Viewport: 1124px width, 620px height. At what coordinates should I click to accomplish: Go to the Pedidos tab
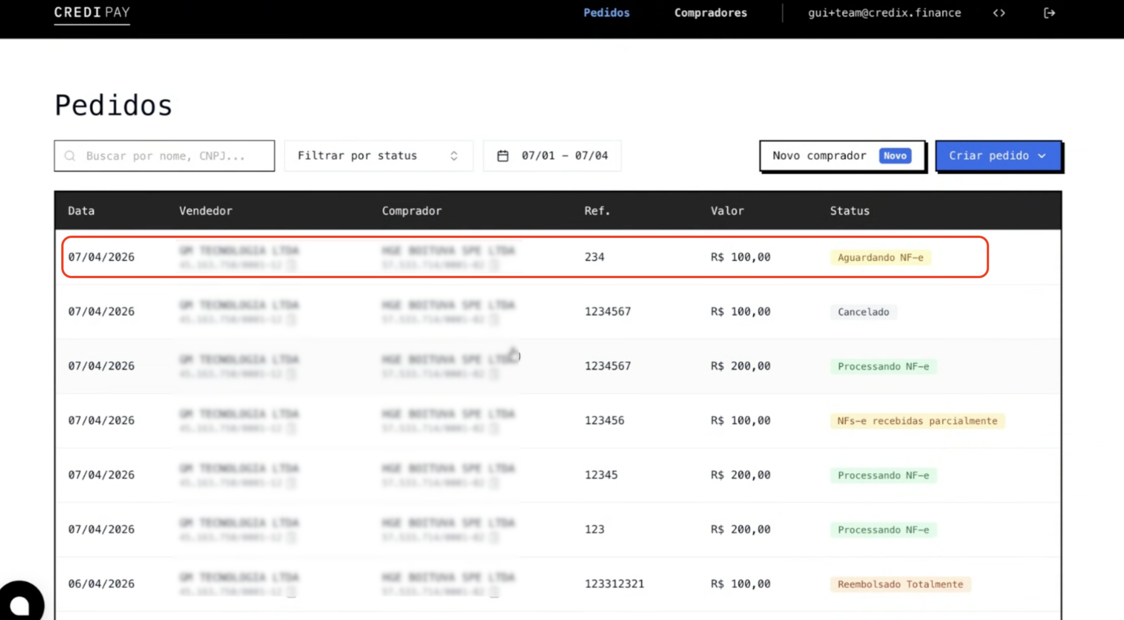606,13
